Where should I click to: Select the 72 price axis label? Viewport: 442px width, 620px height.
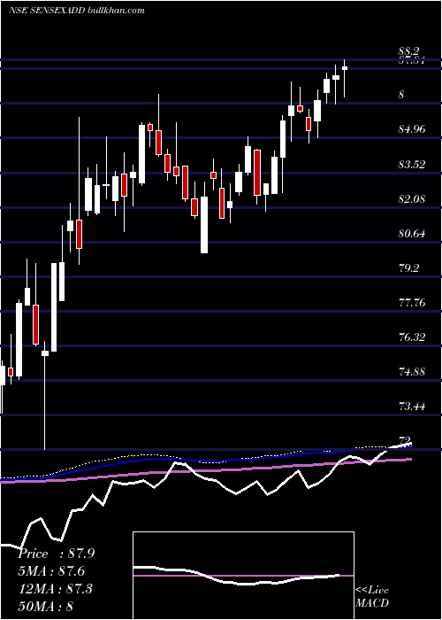point(405,440)
